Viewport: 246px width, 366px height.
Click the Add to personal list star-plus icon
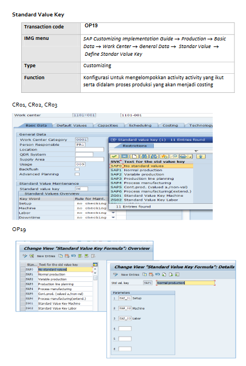[164, 156]
